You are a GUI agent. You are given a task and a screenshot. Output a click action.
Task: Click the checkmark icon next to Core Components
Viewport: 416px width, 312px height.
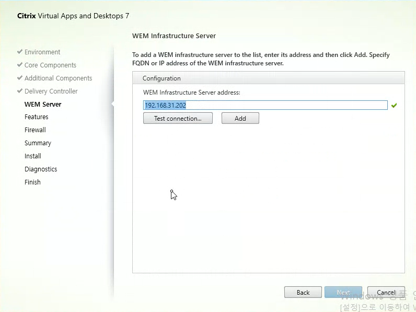pos(20,64)
